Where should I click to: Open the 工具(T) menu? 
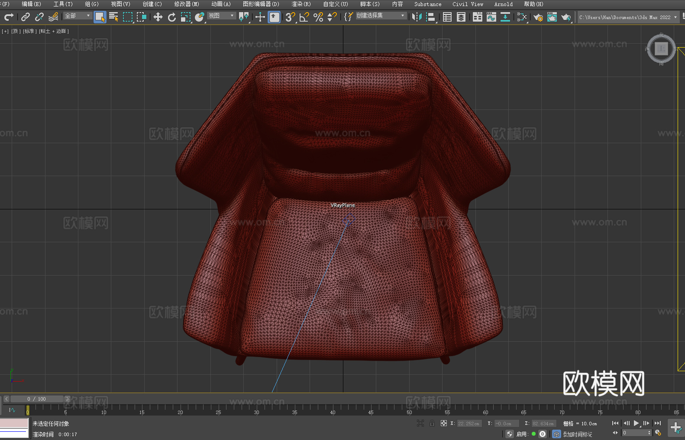click(x=63, y=4)
